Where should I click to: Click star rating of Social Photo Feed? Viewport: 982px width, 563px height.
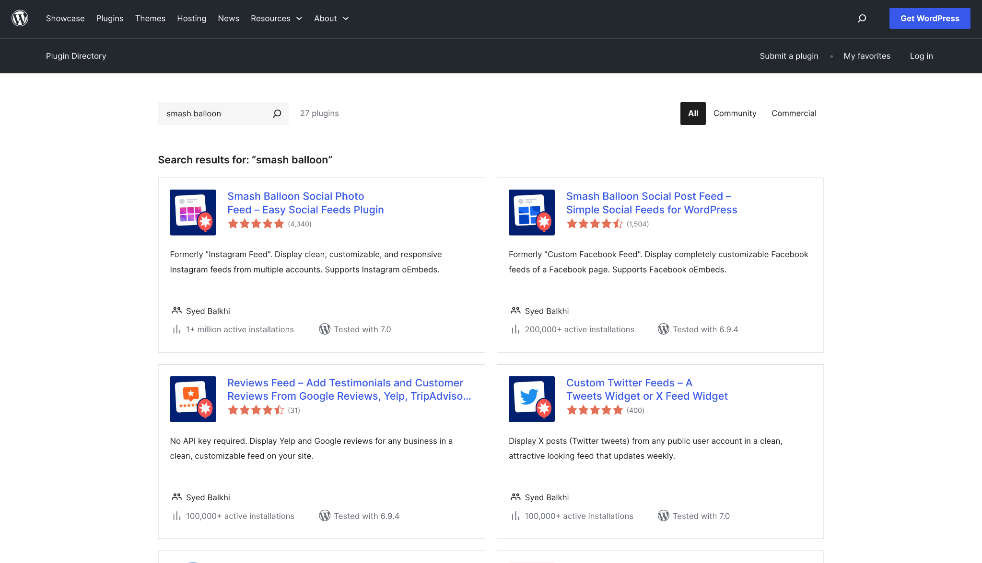click(x=256, y=224)
